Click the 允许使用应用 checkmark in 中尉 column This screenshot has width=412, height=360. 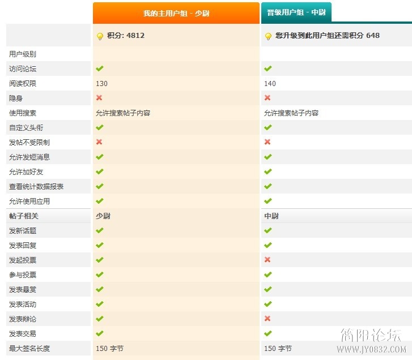point(267,201)
